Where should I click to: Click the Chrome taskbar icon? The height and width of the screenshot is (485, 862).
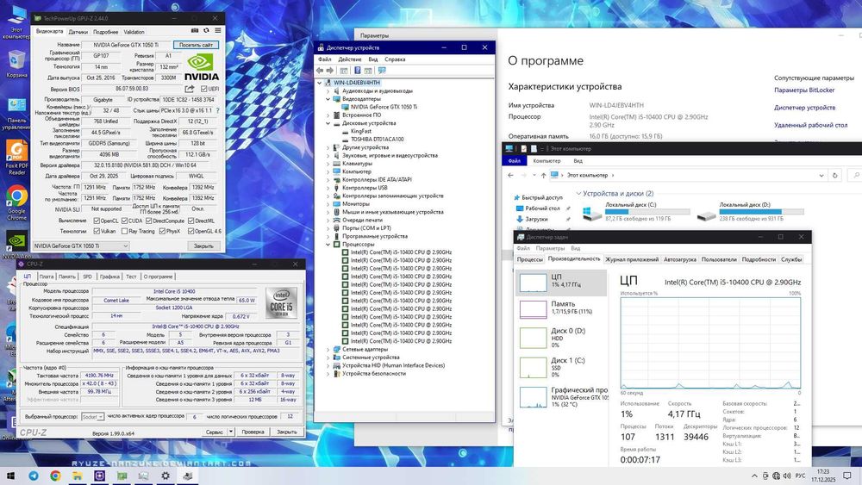coord(55,476)
